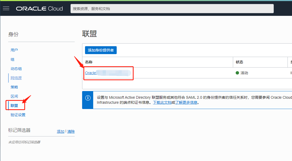Click the info icon in the blue banner
The height and width of the screenshot is (161, 292).
tap(88, 98)
